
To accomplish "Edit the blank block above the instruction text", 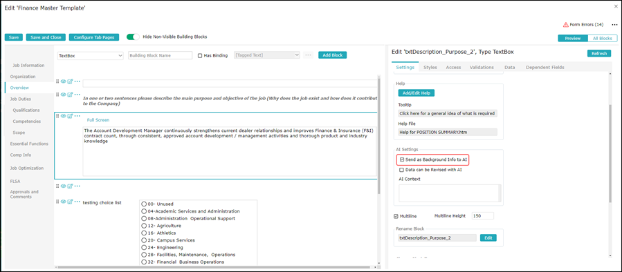I will coord(70,81).
